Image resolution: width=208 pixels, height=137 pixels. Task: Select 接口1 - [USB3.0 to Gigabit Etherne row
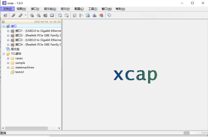point(38,31)
